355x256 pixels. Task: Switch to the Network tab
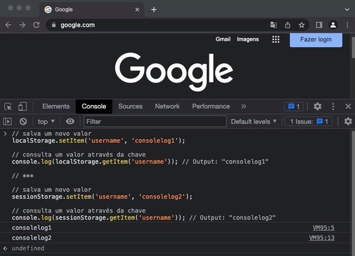coord(167,107)
